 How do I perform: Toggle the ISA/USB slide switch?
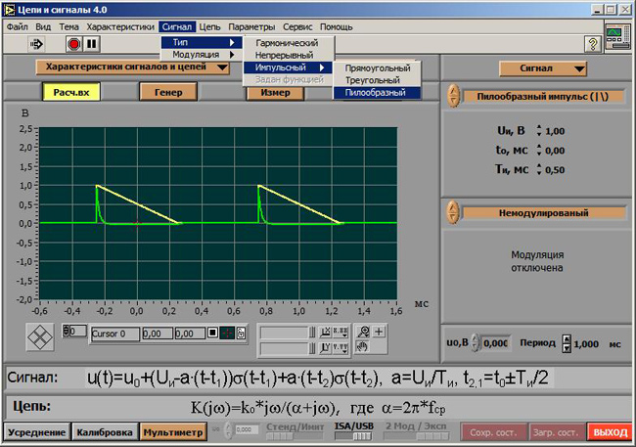point(353,436)
